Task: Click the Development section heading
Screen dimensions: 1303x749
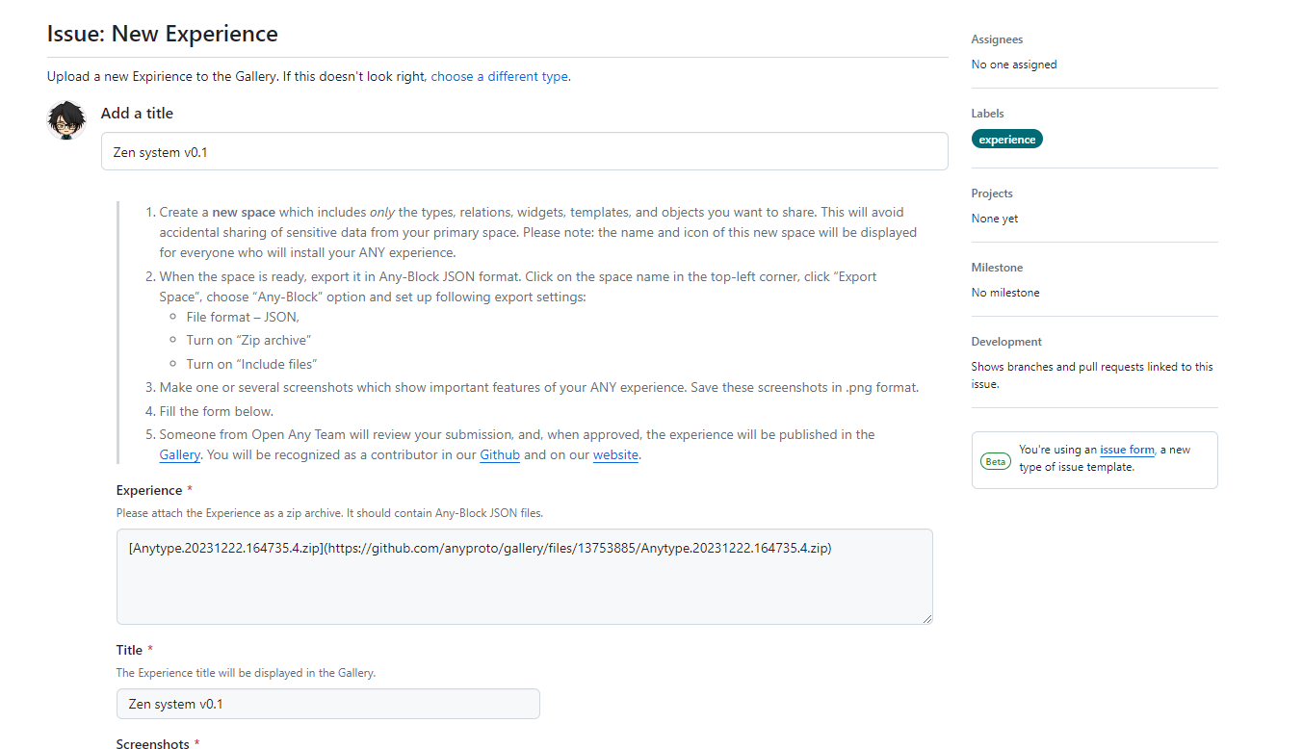Action: pos(1006,342)
